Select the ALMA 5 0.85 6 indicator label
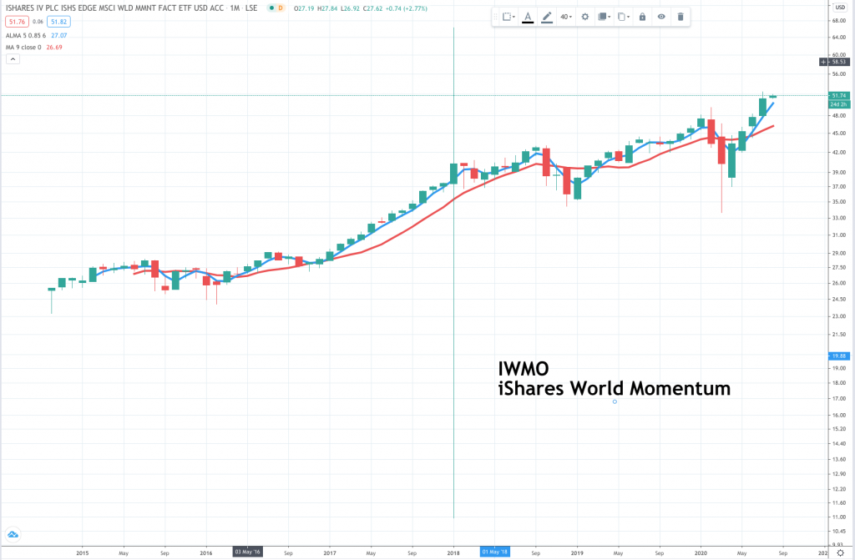Screen dimensions: 855x560 (x=26, y=35)
